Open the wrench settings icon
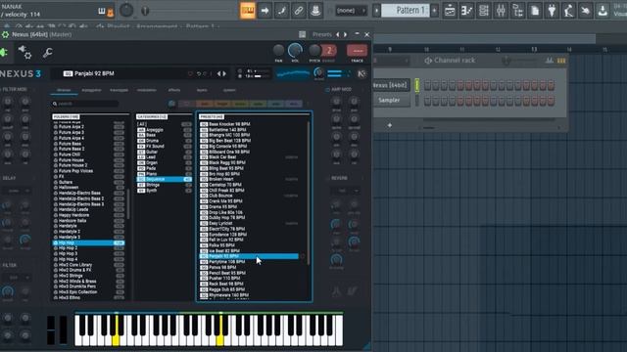The height and width of the screenshot is (352, 627). click(x=48, y=52)
